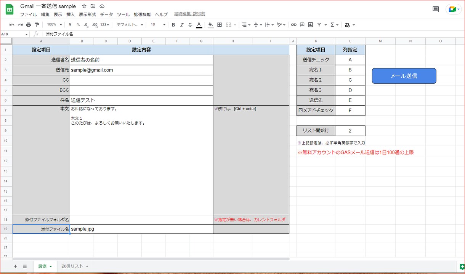
Task: Select cell containing sample@gmail.com
Action: pyautogui.click(x=141, y=70)
